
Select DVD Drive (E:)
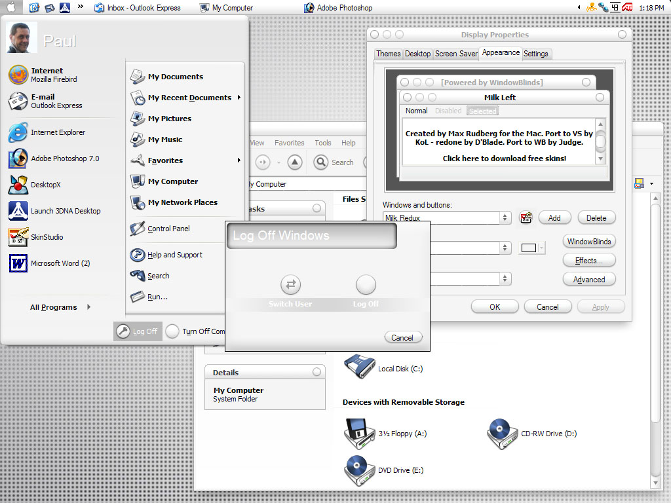384,470
